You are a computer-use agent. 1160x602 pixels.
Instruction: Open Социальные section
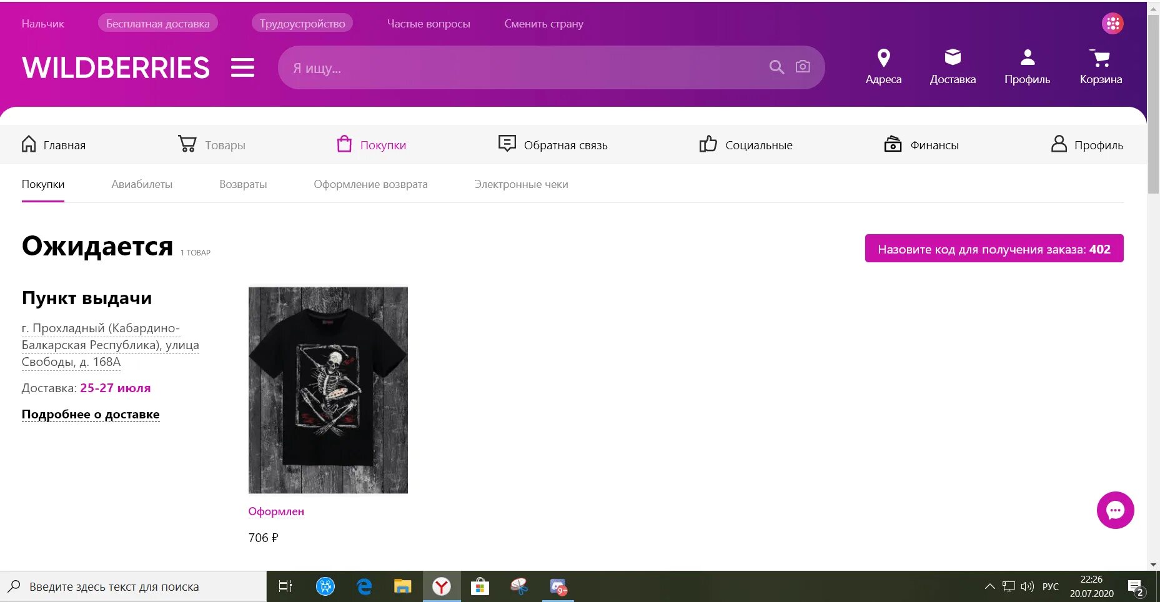pyautogui.click(x=746, y=145)
